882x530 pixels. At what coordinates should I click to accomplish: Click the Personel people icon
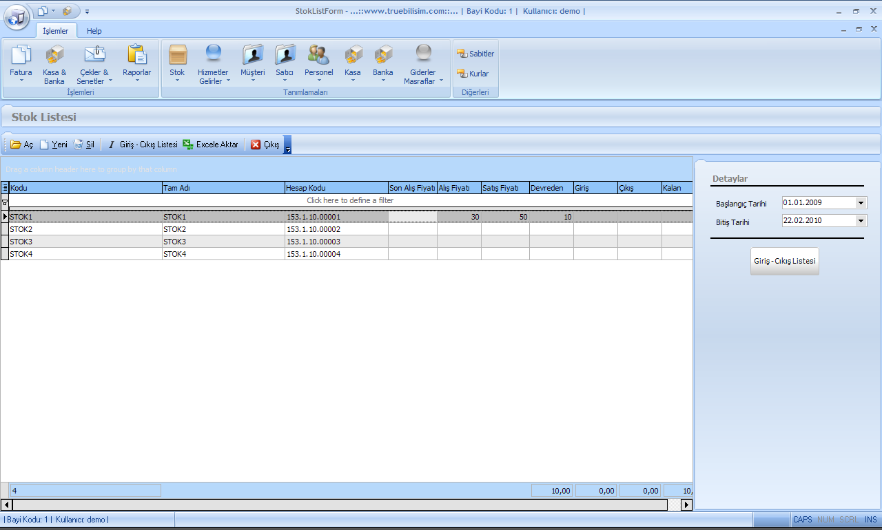click(318, 56)
